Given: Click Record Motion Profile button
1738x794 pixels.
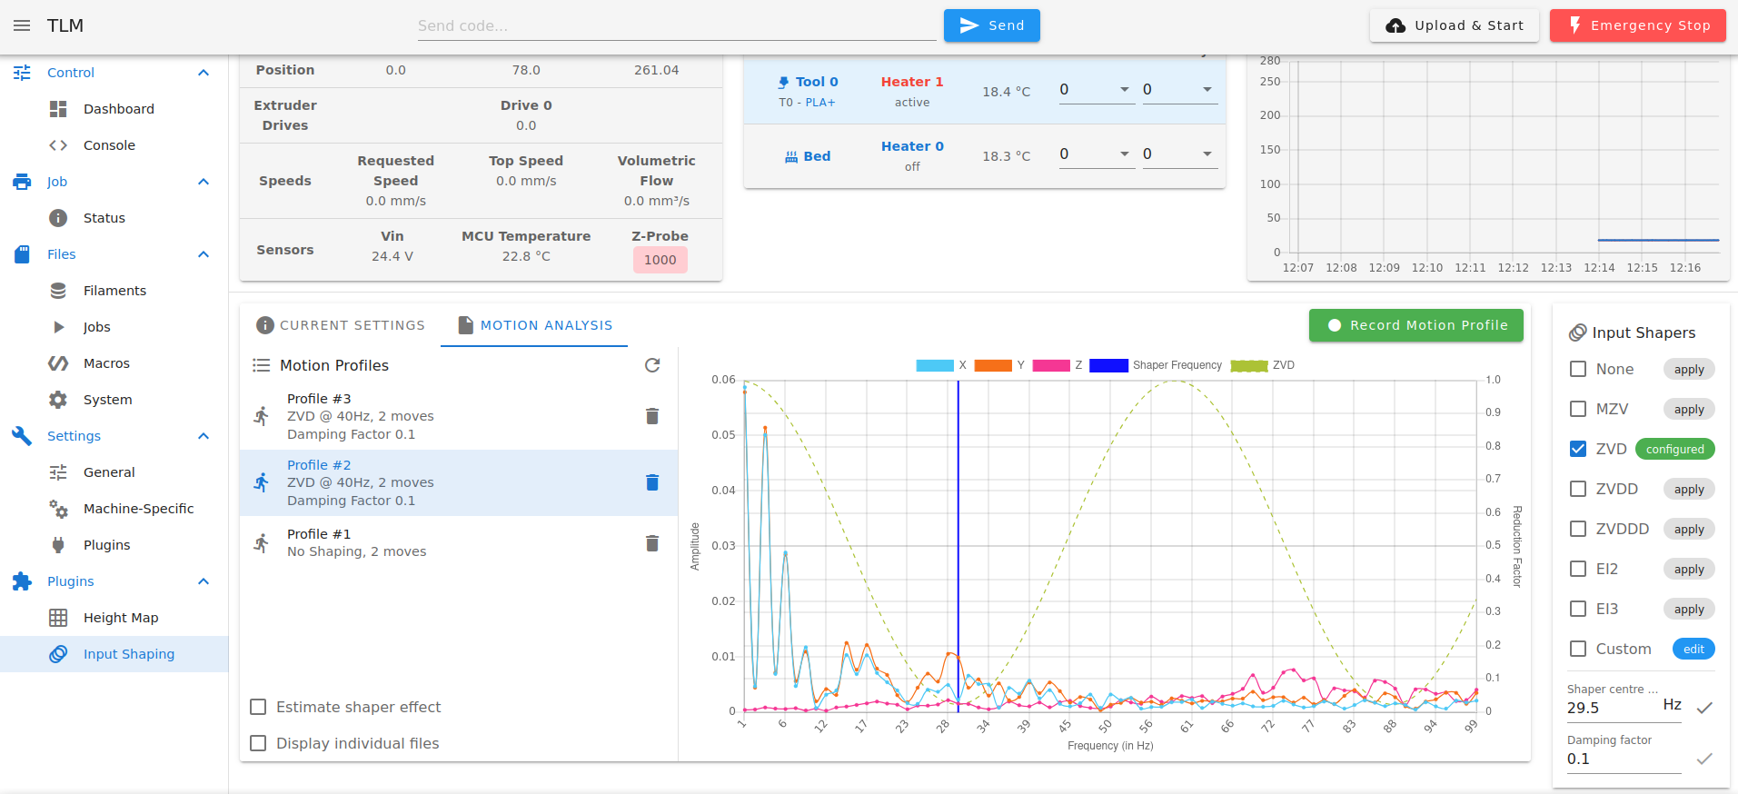Looking at the screenshot, I should (1416, 325).
